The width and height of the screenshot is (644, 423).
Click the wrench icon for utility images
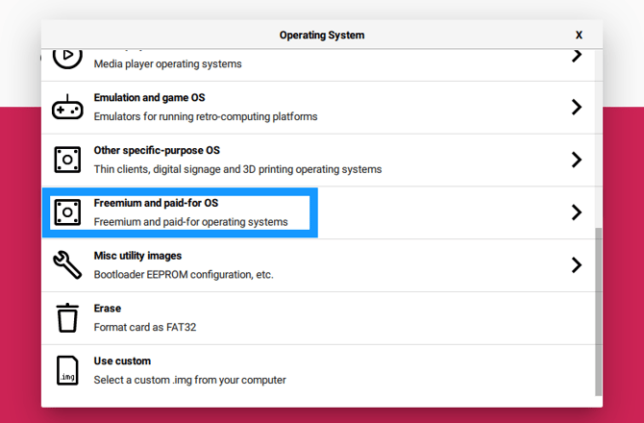(67, 265)
